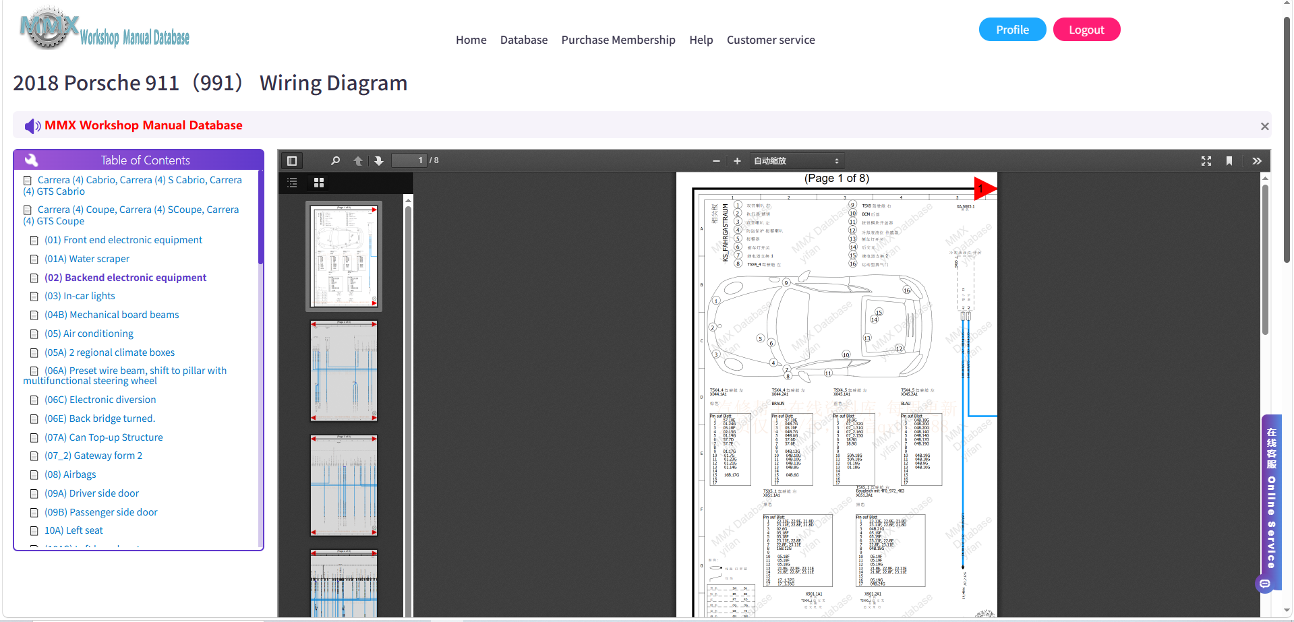Open the find-in-document search tool
This screenshot has width=1294, height=622.
pos(335,161)
